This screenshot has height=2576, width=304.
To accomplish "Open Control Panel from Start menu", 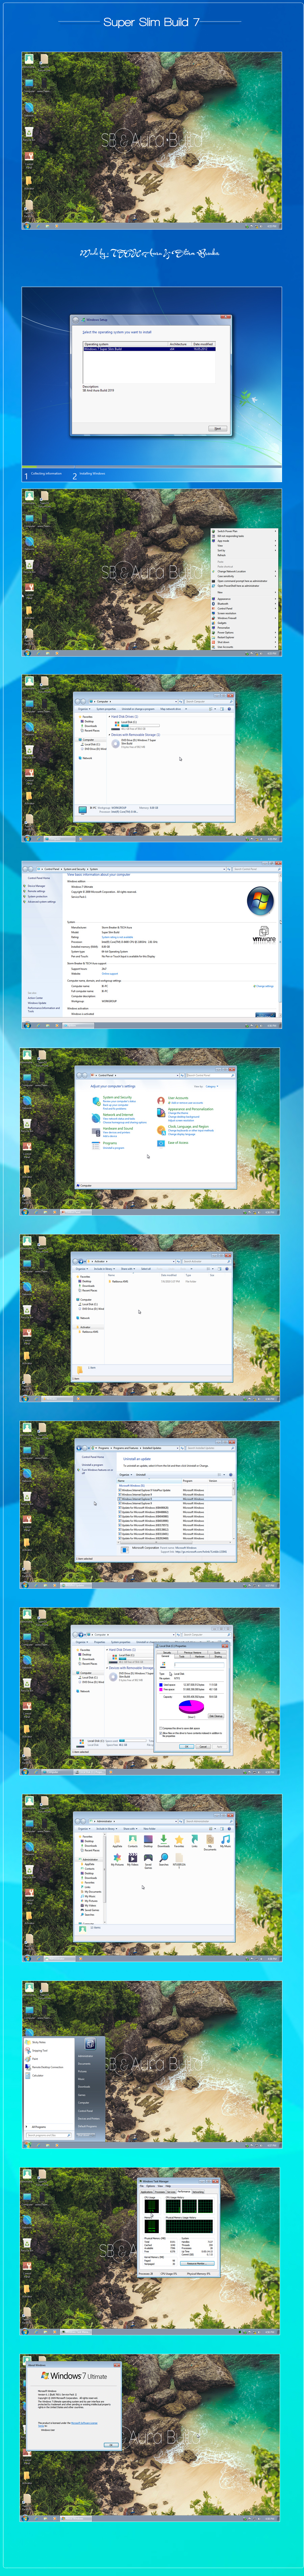I will (86, 2111).
